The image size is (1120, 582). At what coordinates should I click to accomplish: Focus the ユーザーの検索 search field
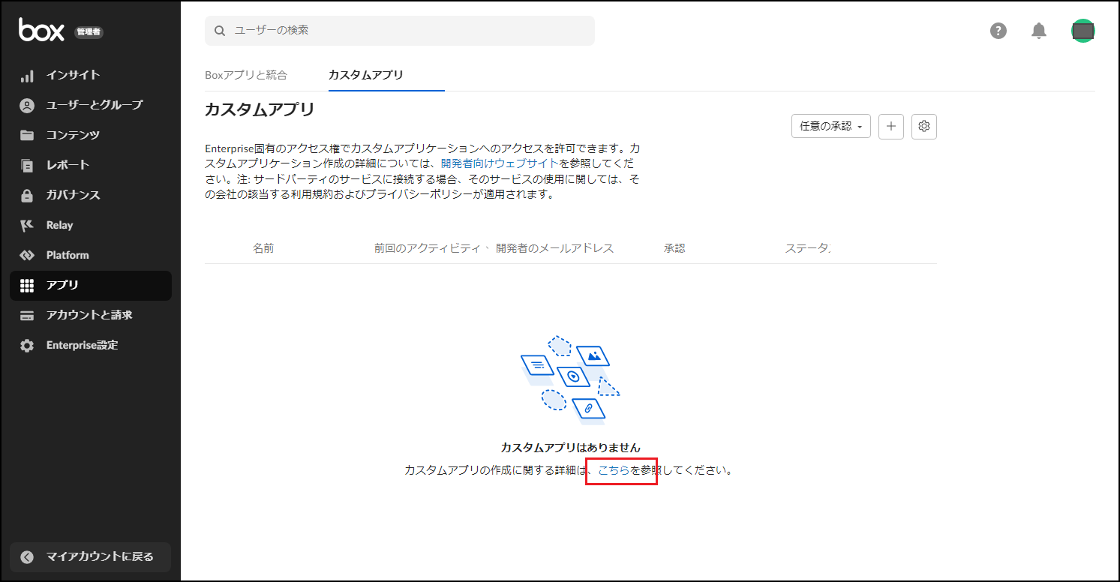(400, 31)
